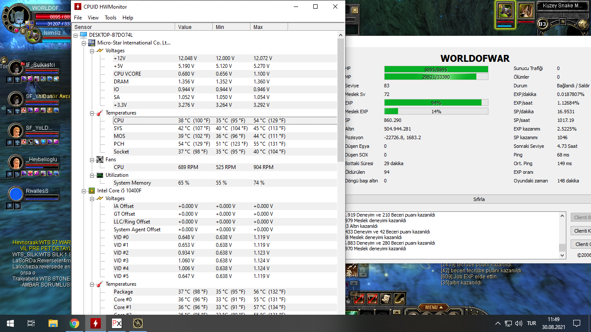
Task: Click the Max column header
Action: pyautogui.click(x=269, y=27)
